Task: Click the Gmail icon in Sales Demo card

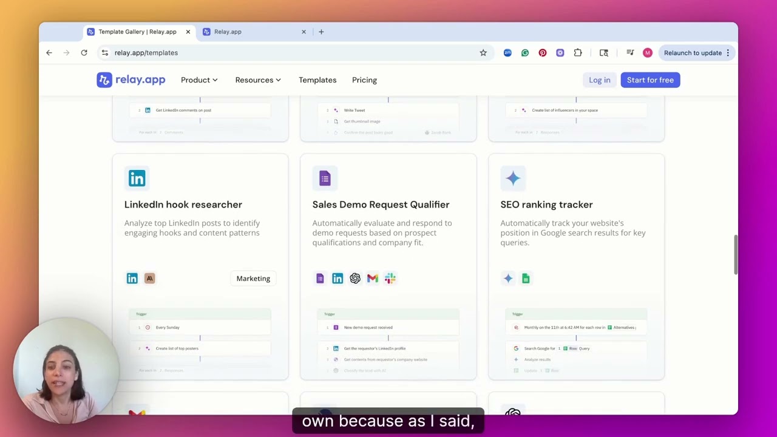Action: point(373,279)
